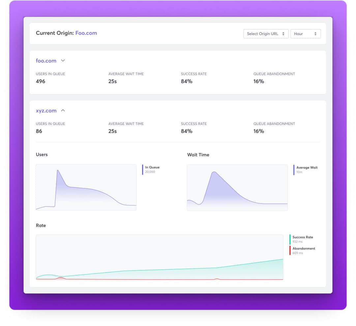Toggle the Average Wait legend label

point(307,168)
